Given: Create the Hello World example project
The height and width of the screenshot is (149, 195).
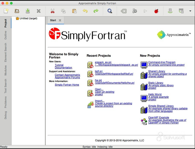Looking at the screenshot, I should click(x=155, y=94).
